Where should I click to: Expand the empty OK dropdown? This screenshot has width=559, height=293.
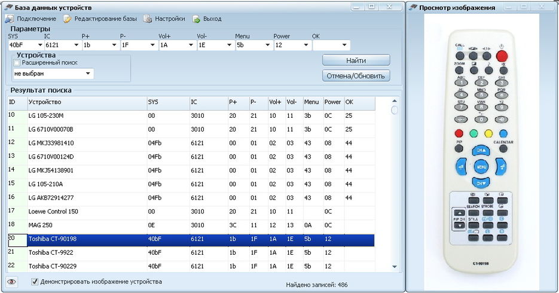coord(344,45)
